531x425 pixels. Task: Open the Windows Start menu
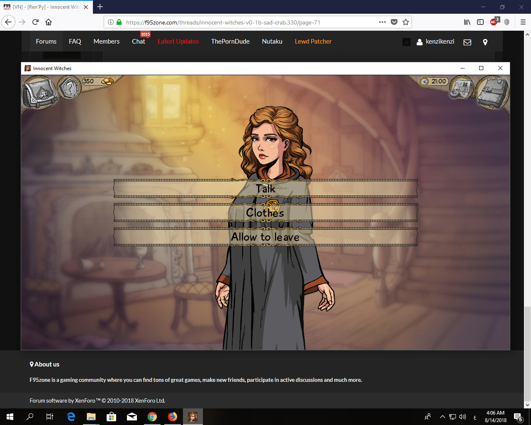pos(10,417)
